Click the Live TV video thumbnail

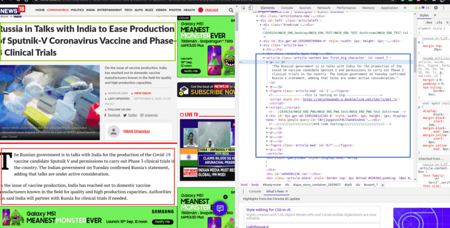[x=207, y=150]
